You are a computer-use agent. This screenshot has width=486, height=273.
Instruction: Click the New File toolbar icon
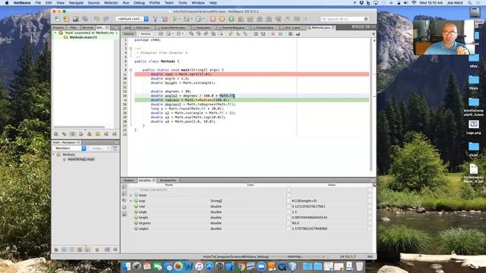(58, 19)
